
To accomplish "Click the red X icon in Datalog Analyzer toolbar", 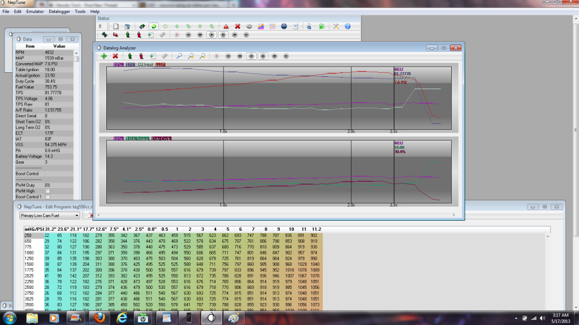I will (115, 56).
